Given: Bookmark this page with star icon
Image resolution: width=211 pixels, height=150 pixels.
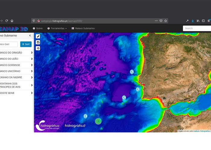Looking at the screenshot, I should (166, 21).
